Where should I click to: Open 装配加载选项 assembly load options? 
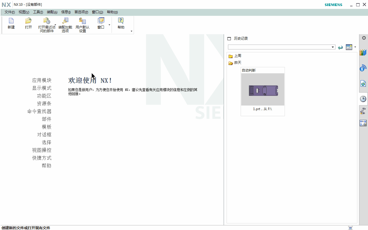65,25
